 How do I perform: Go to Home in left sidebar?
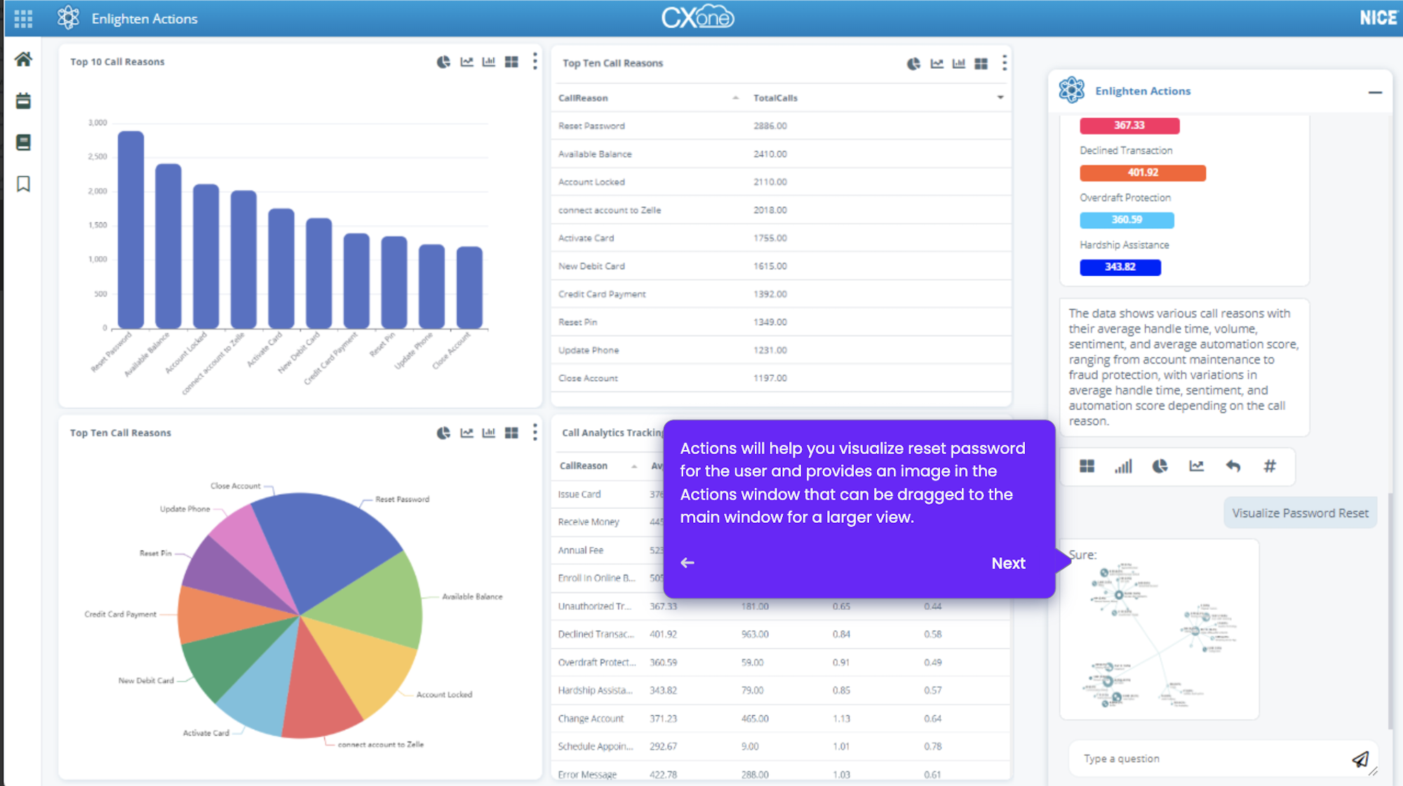[x=23, y=59]
